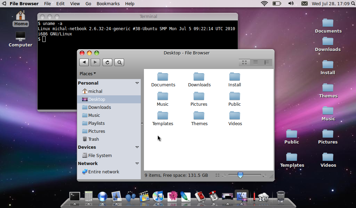Zoom in with the status bar plus magnifier
This screenshot has width=356, height=208.
265,175
